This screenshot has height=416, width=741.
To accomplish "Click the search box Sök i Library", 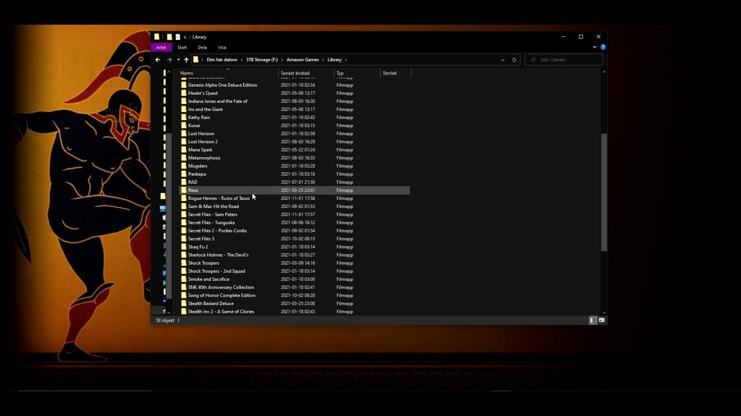I will pyautogui.click(x=564, y=60).
